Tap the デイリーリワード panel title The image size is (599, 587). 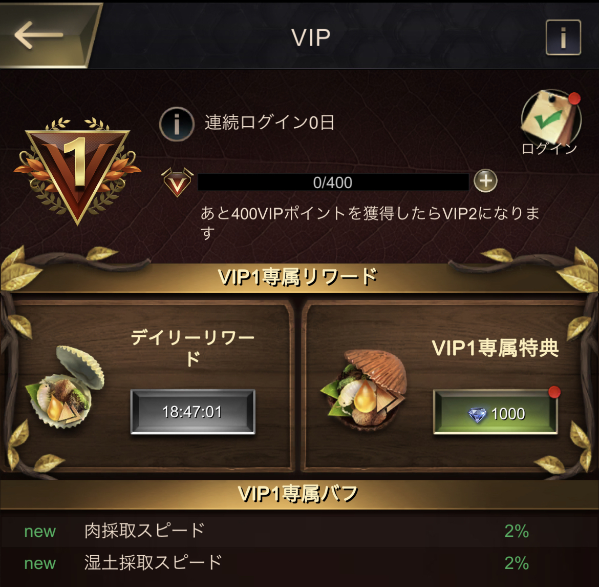192,348
